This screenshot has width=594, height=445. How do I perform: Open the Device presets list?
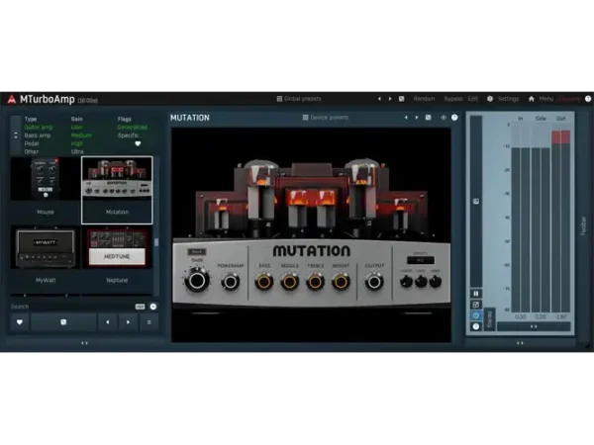tap(326, 118)
